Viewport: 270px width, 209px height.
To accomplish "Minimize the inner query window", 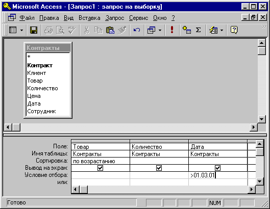I will pyautogui.click(x=245, y=17).
